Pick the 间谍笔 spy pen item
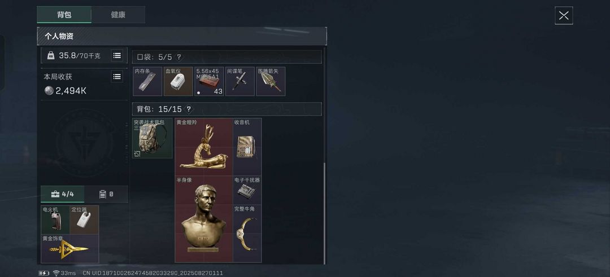The height and width of the screenshot is (277, 610). pos(239,81)
